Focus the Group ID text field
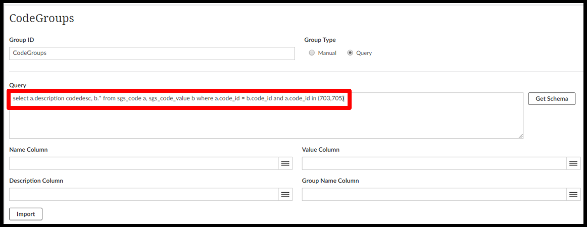Image resolution: width=587 pixels, height=227 pixels. click(152, 53)
